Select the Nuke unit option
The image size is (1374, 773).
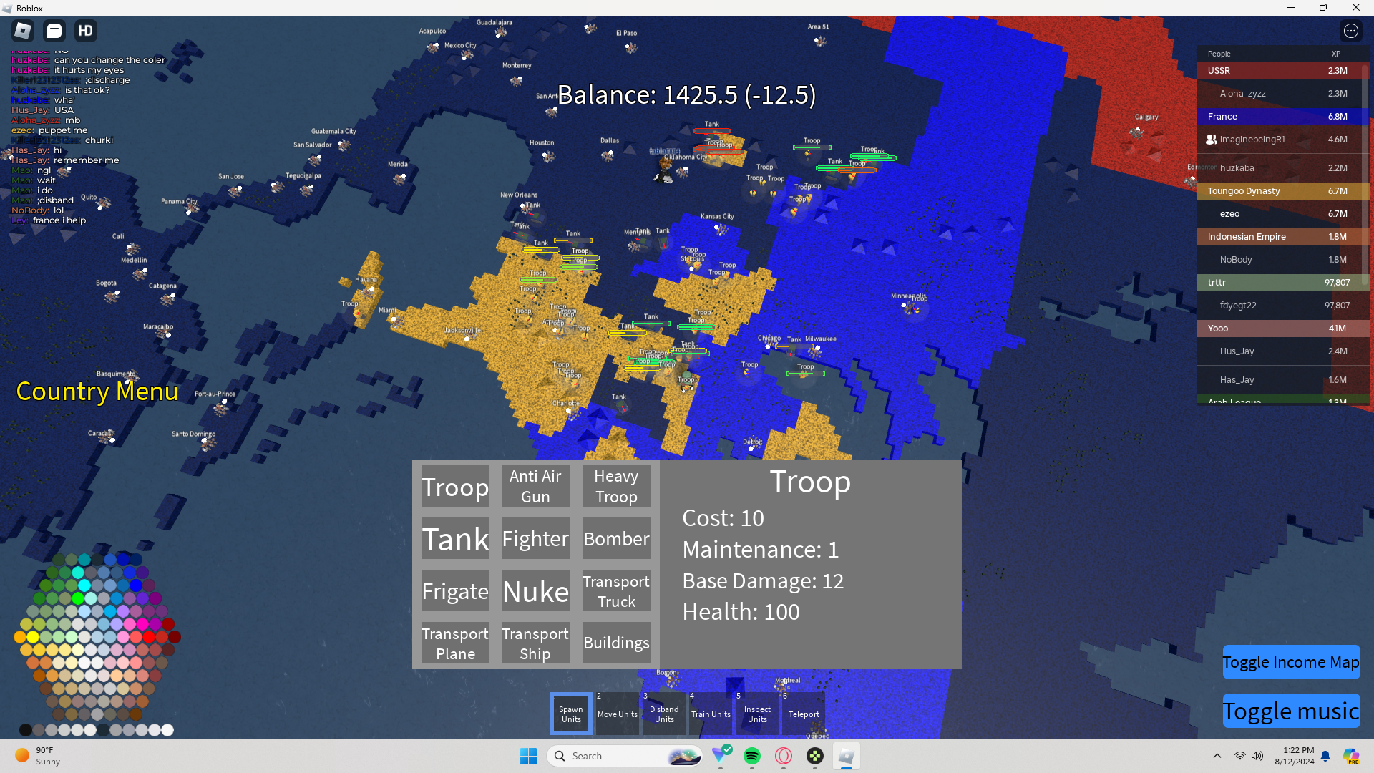(535, 591)
